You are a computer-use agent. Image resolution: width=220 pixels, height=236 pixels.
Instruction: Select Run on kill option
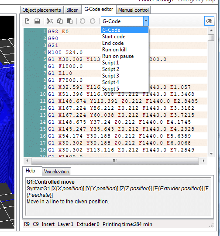(125, 50)
